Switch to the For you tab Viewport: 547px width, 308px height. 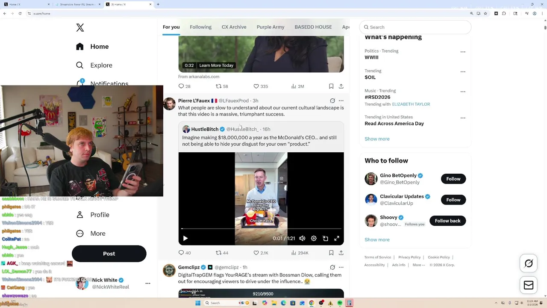[171, 27]
